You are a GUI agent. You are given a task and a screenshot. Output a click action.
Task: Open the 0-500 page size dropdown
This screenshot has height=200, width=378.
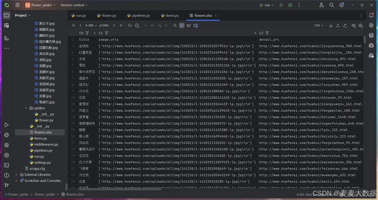point(91,26)
